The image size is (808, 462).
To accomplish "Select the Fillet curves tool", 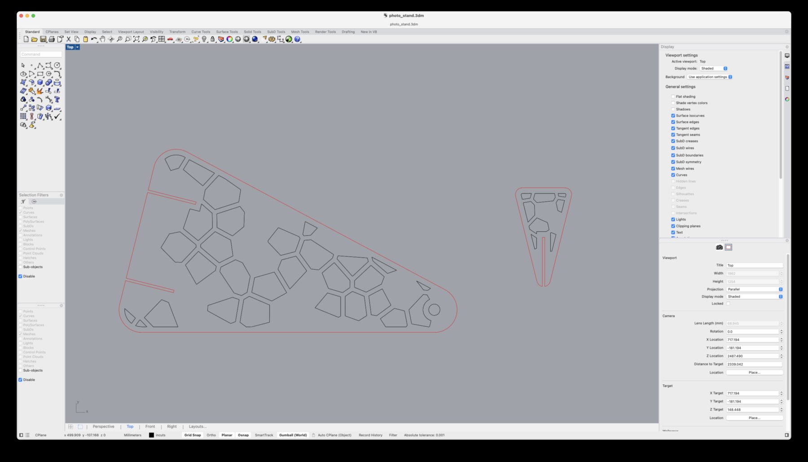I will tap(57, 74).
